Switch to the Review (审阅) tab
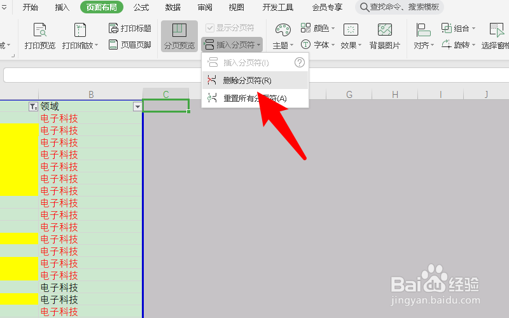The width and height of the screenshot is (509, 318). (204, 7)
